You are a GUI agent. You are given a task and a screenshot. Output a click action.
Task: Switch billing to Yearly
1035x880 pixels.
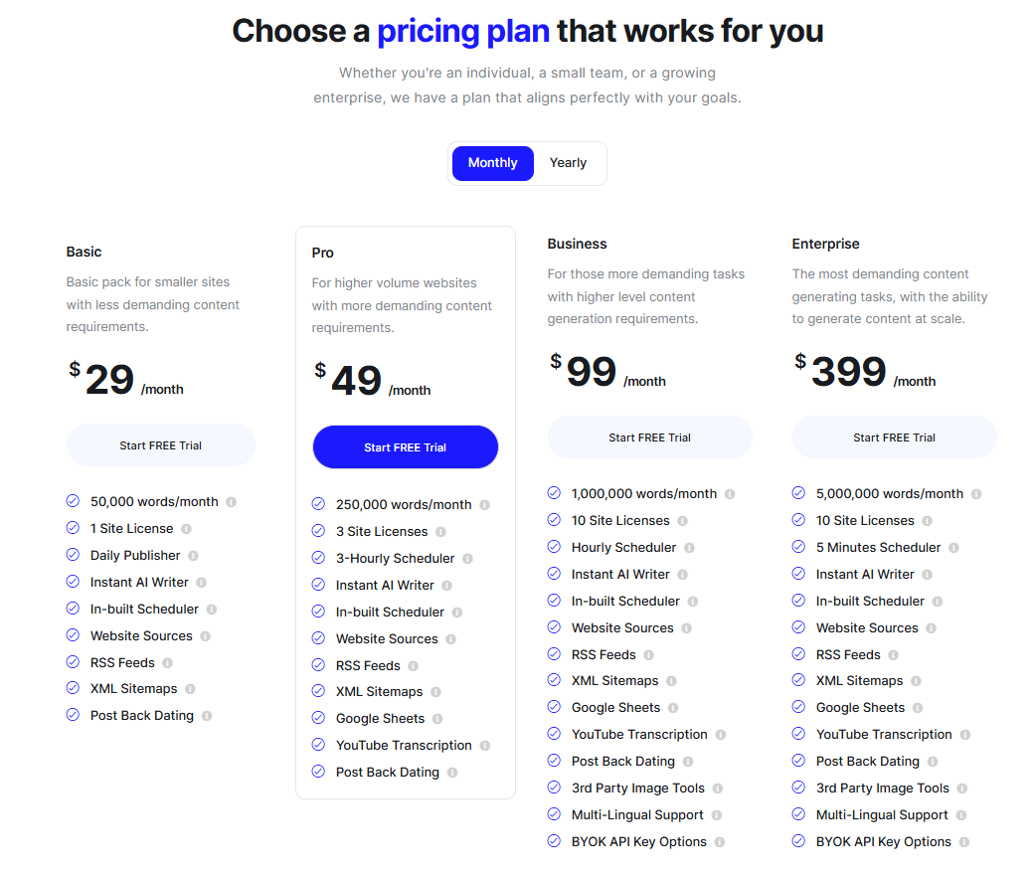569,163
